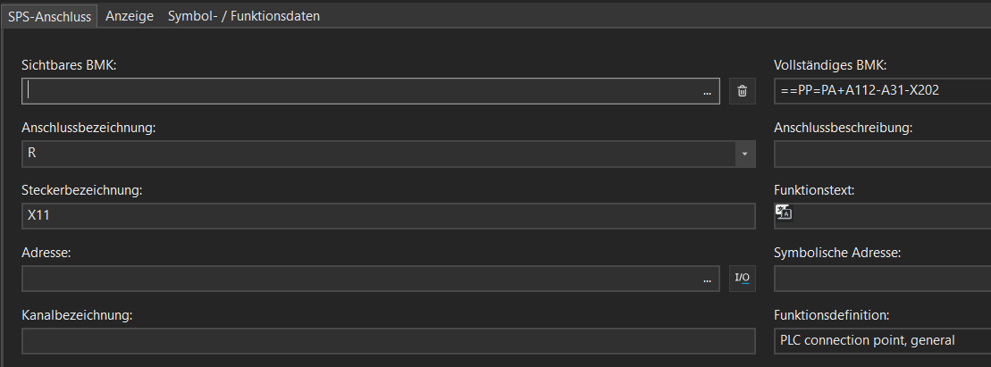Image resolution: width=991 pixels, height=367 pixels.
Task: Open the Anzeige tab
Action: point(130,16)
